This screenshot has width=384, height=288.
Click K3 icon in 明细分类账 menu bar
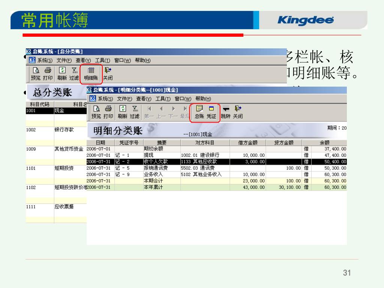[x=93, y=99]
